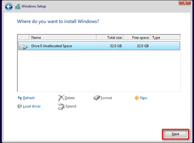Viewport: 194px width, 143px height.
Task: Click the back arrow button
Action: [x=9, y=6]
